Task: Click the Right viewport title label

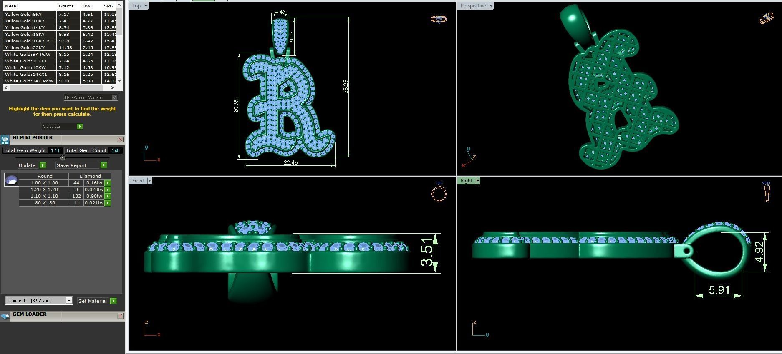Action: point(467,181)
